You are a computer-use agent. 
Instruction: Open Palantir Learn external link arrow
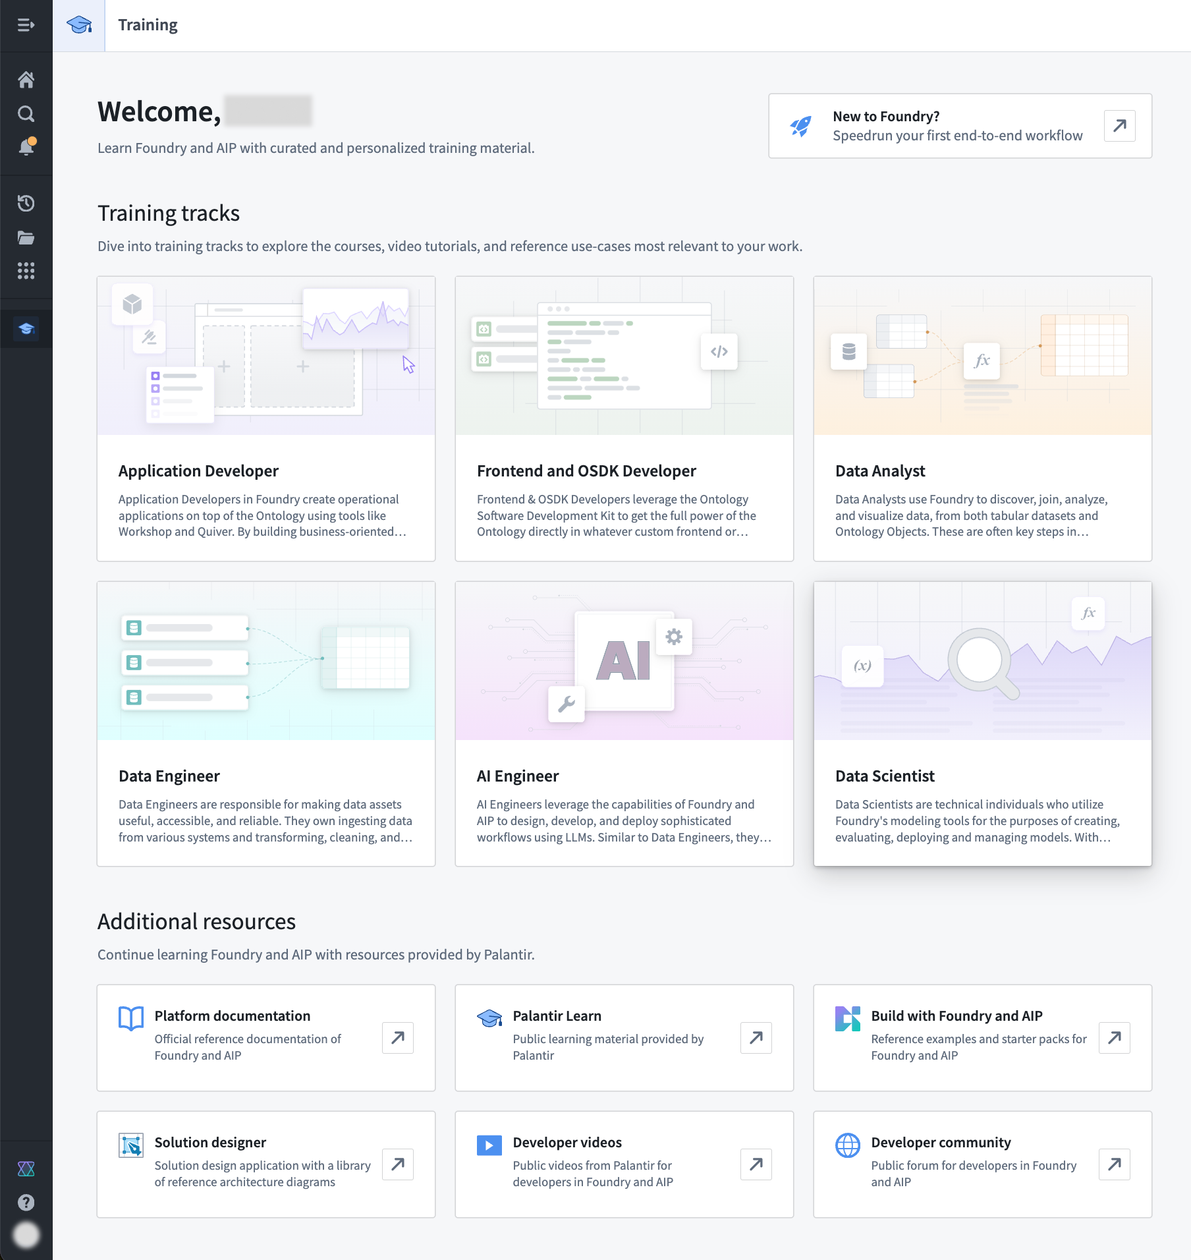tap(756, 1037)
